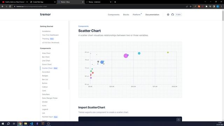Open the archived v2 docs link
The height and width of the screenshot is (126, 224).
pyautogui.click(x=50, y=43)
